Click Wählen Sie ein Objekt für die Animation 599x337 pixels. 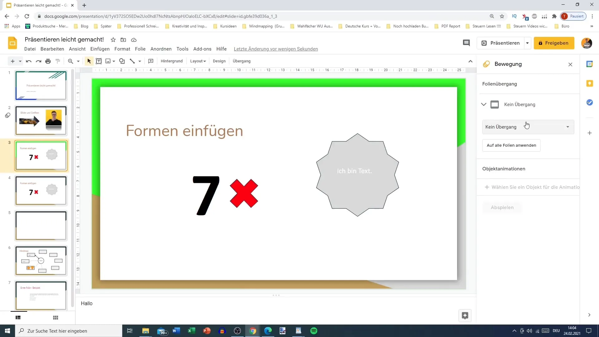pyautogui.click(x=532, y=187)
